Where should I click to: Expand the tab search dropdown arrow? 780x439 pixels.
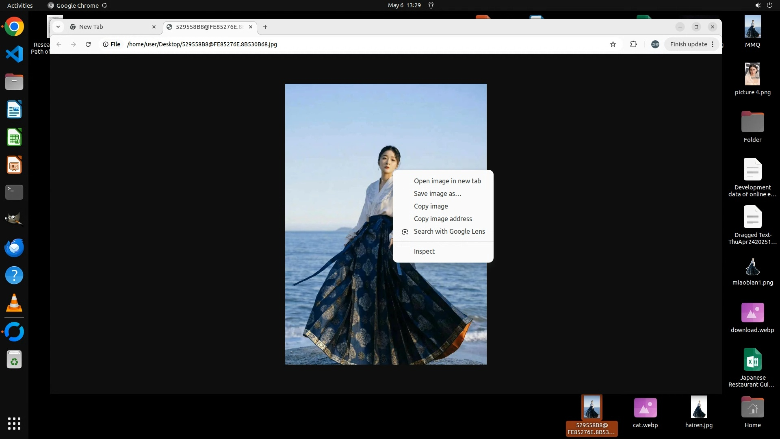58,27
